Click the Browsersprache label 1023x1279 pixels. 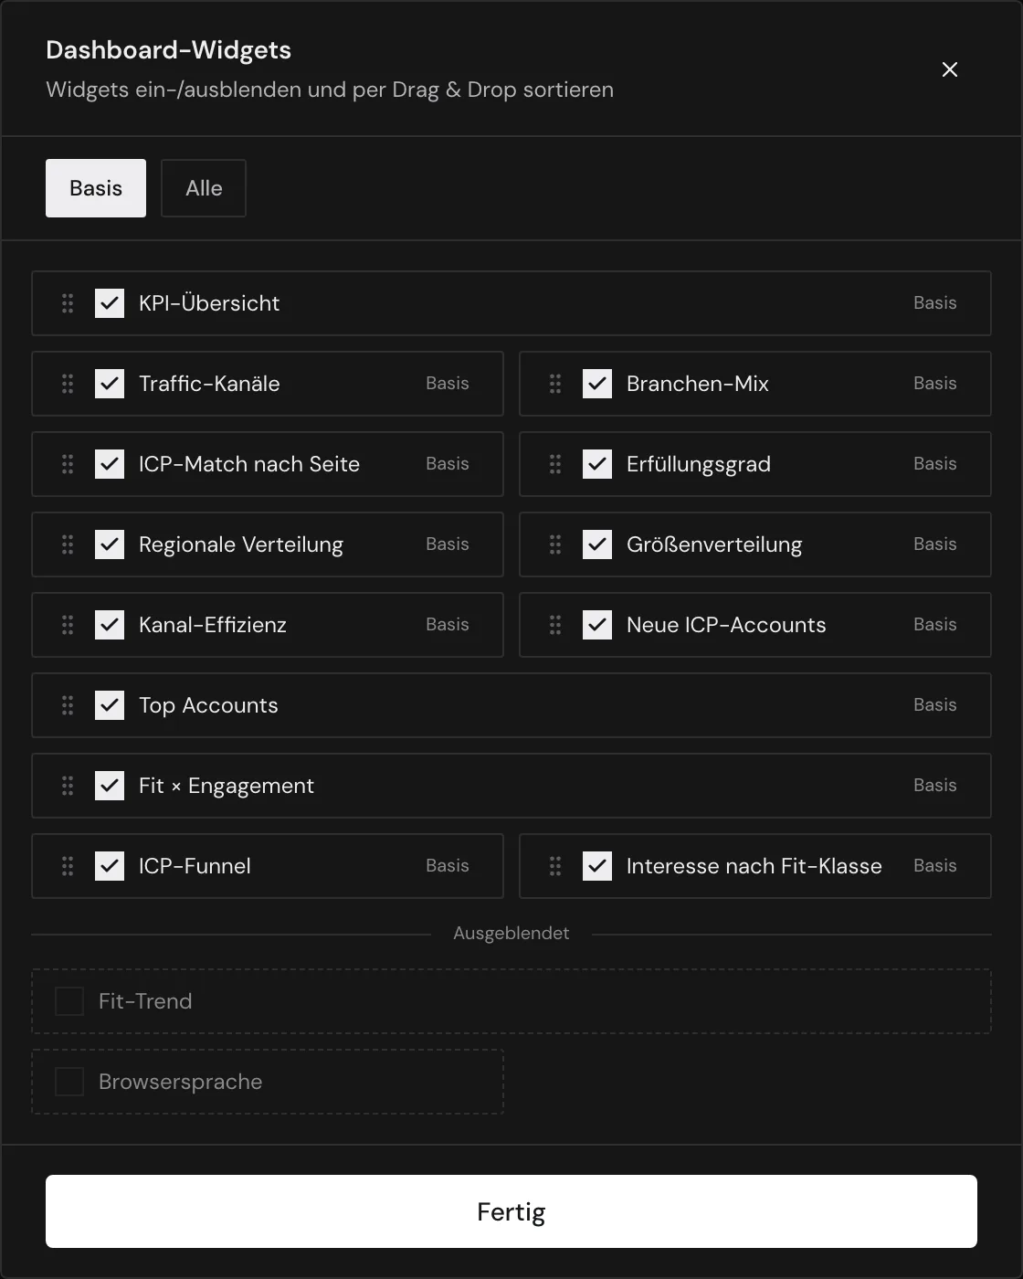(x=181, y=1082)
